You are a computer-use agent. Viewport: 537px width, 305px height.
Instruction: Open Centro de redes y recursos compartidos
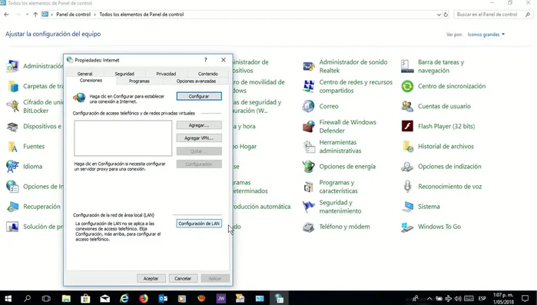(309, 86)
